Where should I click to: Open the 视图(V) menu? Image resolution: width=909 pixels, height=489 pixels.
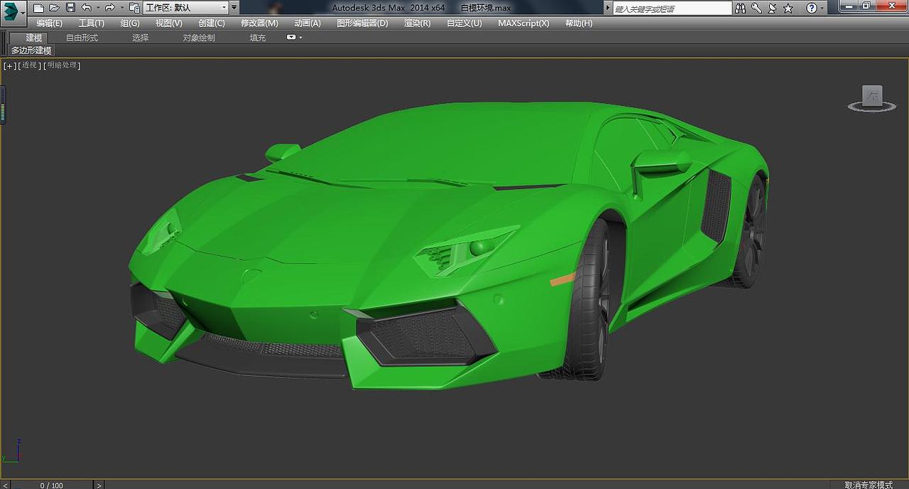(x=169, y=23)
